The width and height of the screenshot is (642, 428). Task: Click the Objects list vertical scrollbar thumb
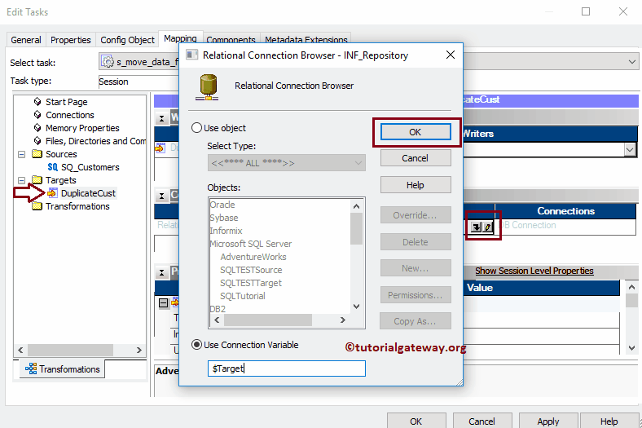[x=356, y=228]
